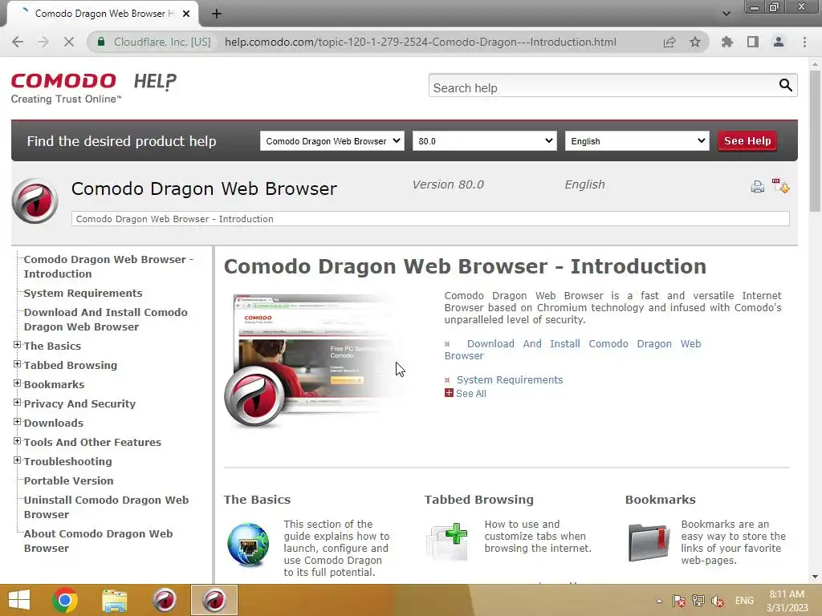Viewport: 822px width, 616px height.
Task: Open Uninstall Comodo Dragon Web Browser topic
Action: point(106,507)
